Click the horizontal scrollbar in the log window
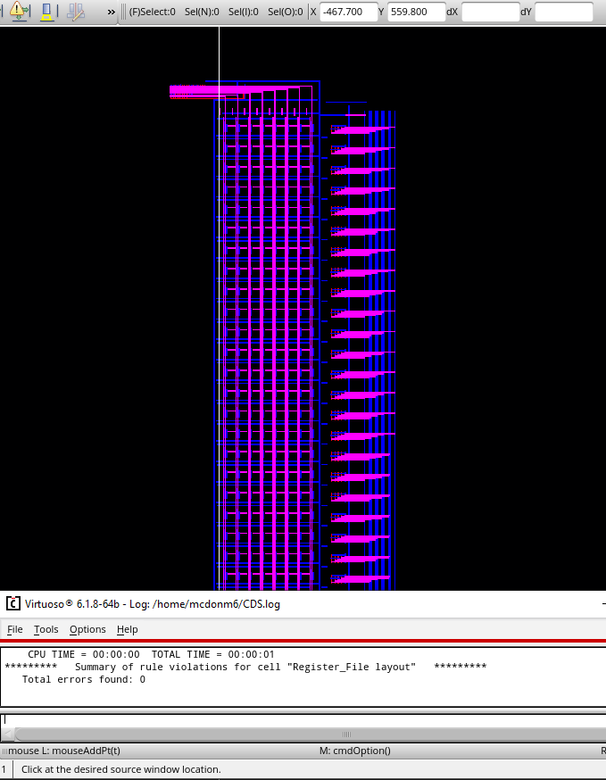Screen dimensions: 606x780 point(311,734)
